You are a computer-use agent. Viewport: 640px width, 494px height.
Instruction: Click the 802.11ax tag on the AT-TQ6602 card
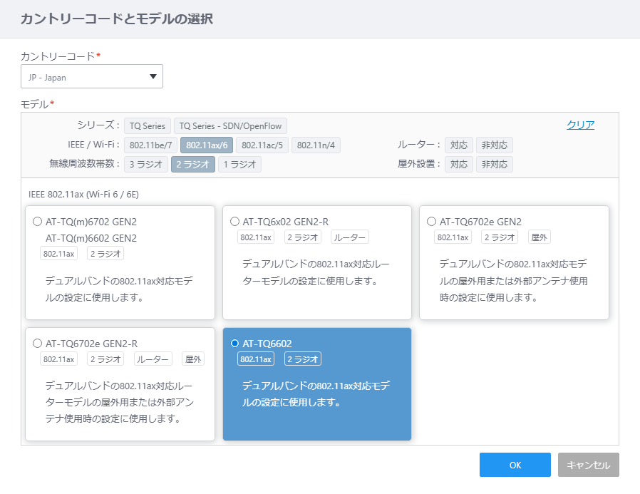[x=256, y=359]
